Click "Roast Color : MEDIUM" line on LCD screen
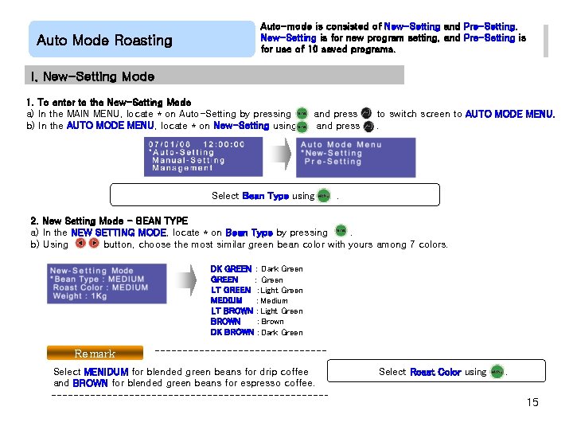Screen dimensions: 573x430 click(x=100, y=287)
